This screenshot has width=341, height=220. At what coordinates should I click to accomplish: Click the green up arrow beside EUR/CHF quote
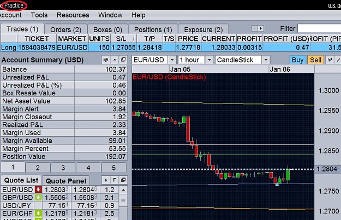point(38,213)
